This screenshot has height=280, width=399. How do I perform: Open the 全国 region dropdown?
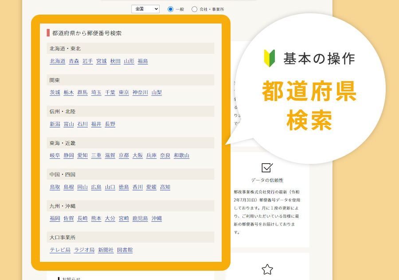145,9
